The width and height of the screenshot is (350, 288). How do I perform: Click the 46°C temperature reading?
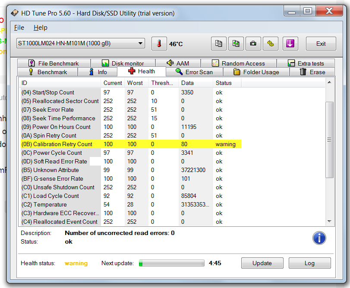(x=176, y=44)
